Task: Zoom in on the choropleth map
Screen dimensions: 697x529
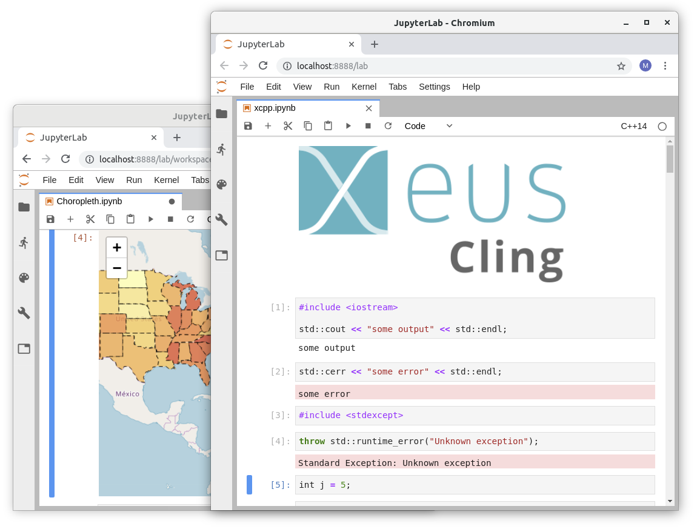Action: [x=116, y=247]
